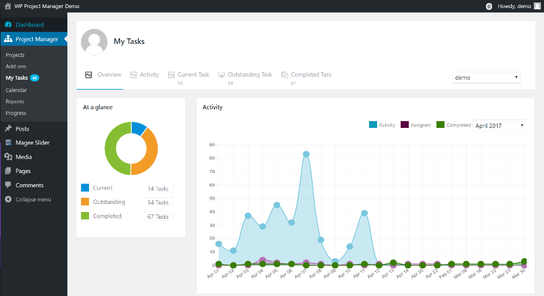The height and width of the screenshot is (296, 544).
Task: Click the Comments speech bubble icon
Action: click(8, 185)
